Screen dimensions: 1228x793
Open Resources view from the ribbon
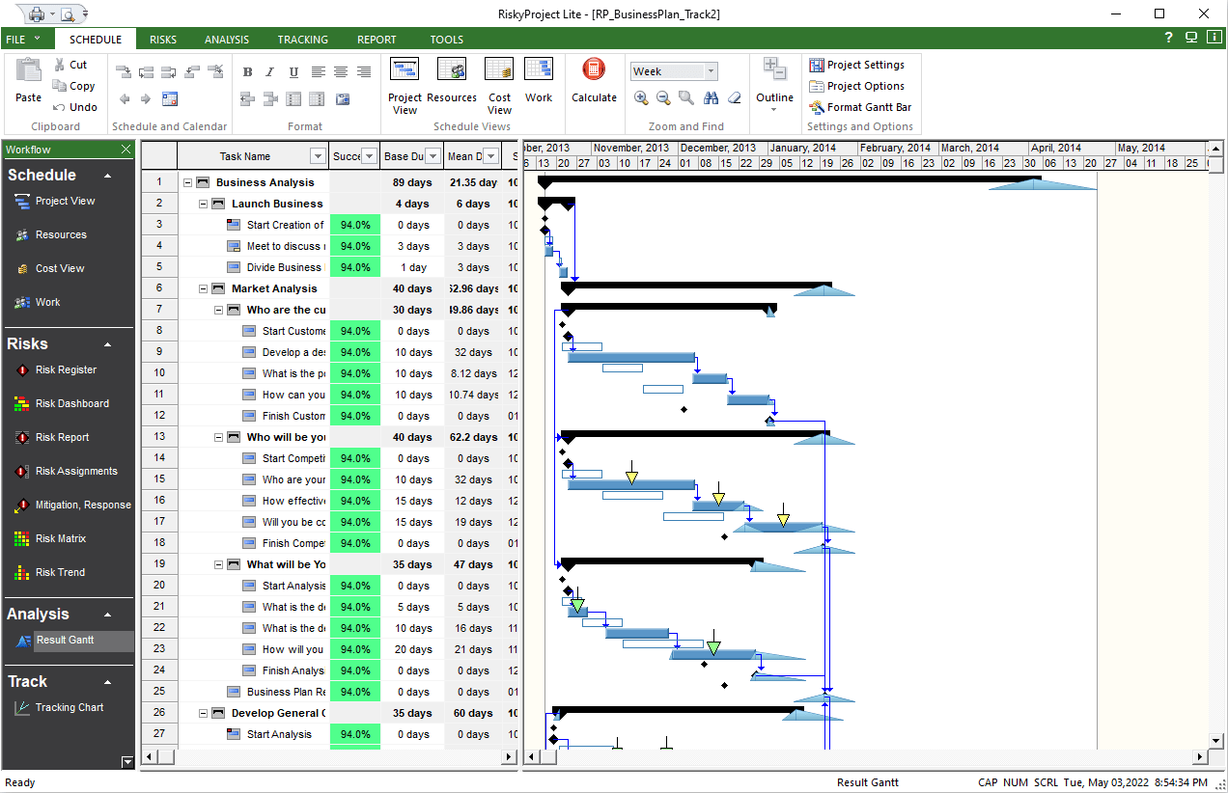(x=452, y=81)
